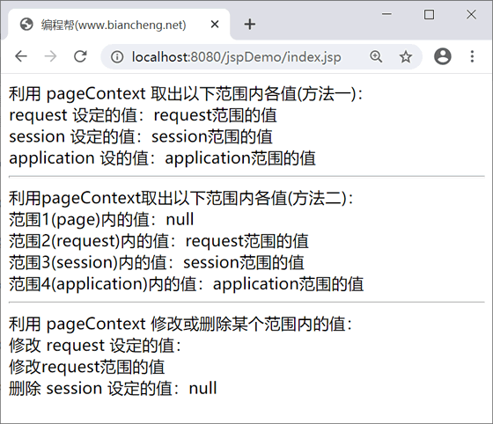Click the line starting with 范围2(request)内的值

(158, 241)
